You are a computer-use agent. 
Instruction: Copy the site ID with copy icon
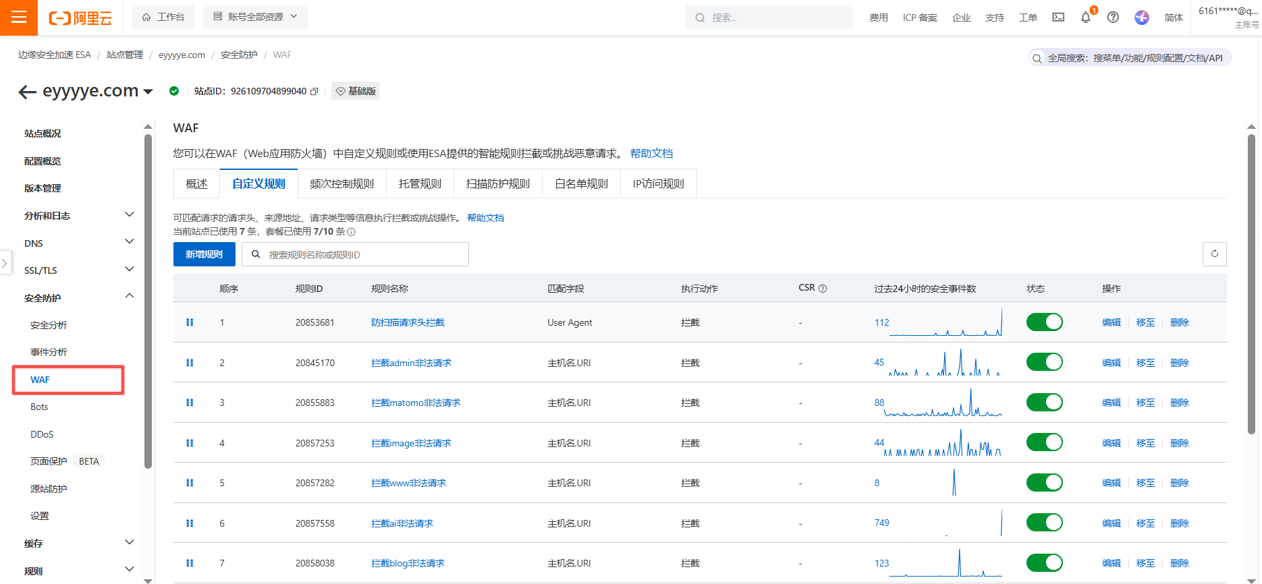click(314, 92)
